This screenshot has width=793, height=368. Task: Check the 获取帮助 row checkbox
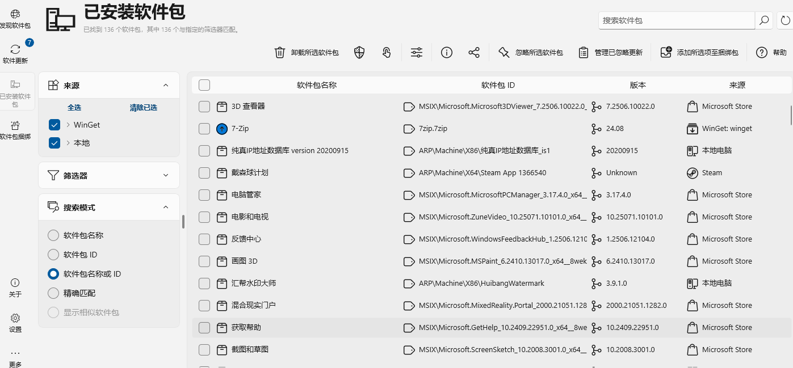tap(204, 327)
